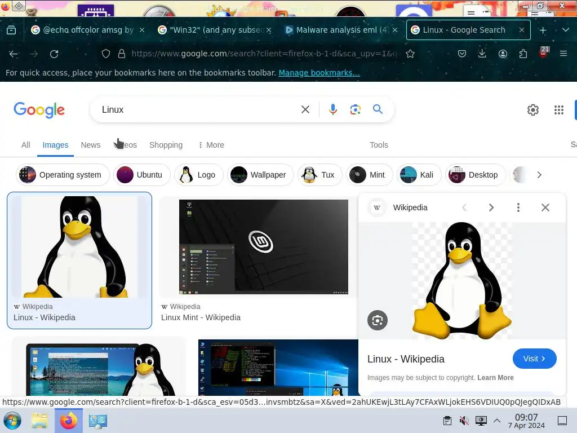Screen dimensions: 577x433
Task: Switch to the News results tab
Action: point(91,145)
